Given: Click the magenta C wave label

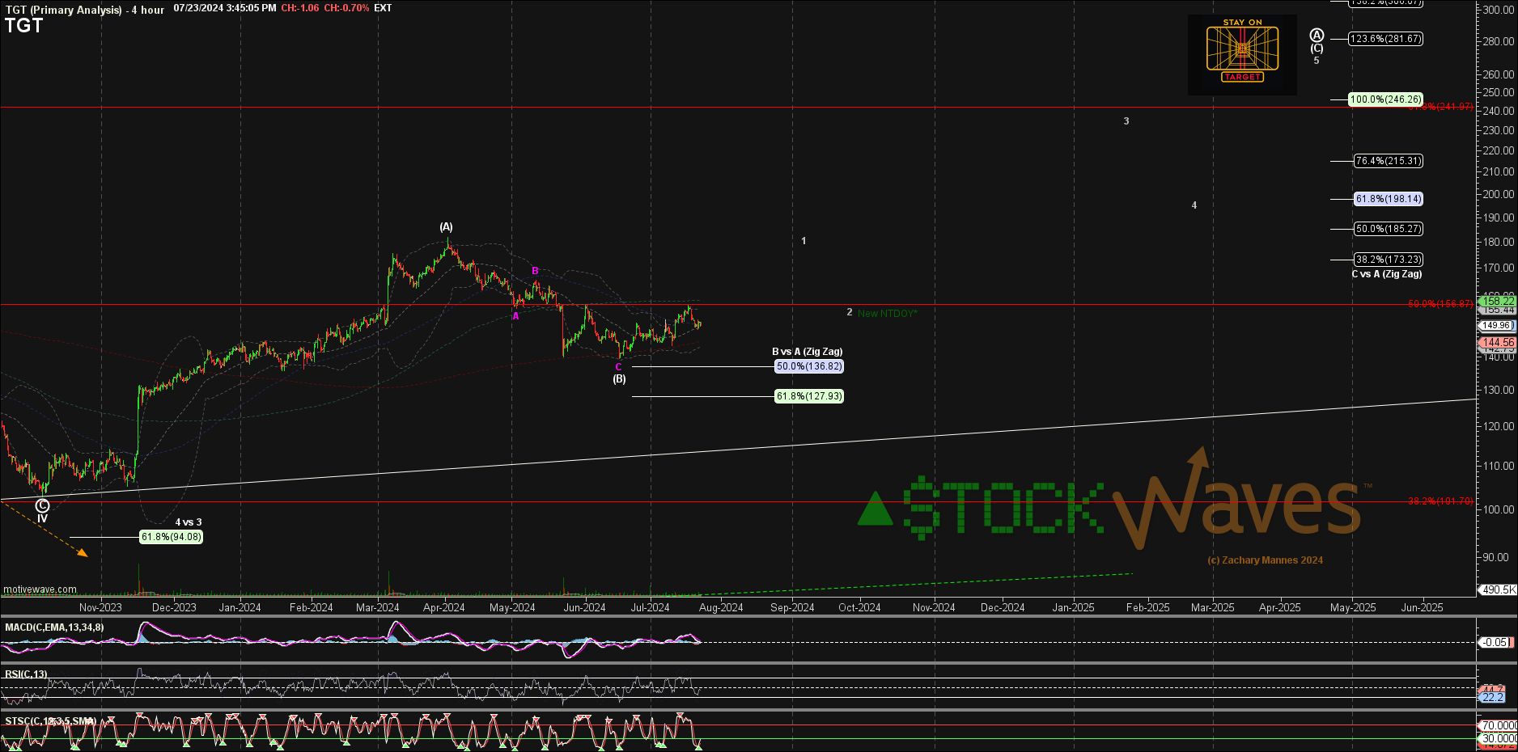Looking at the screenshot, I should click(x=619, y=367).
